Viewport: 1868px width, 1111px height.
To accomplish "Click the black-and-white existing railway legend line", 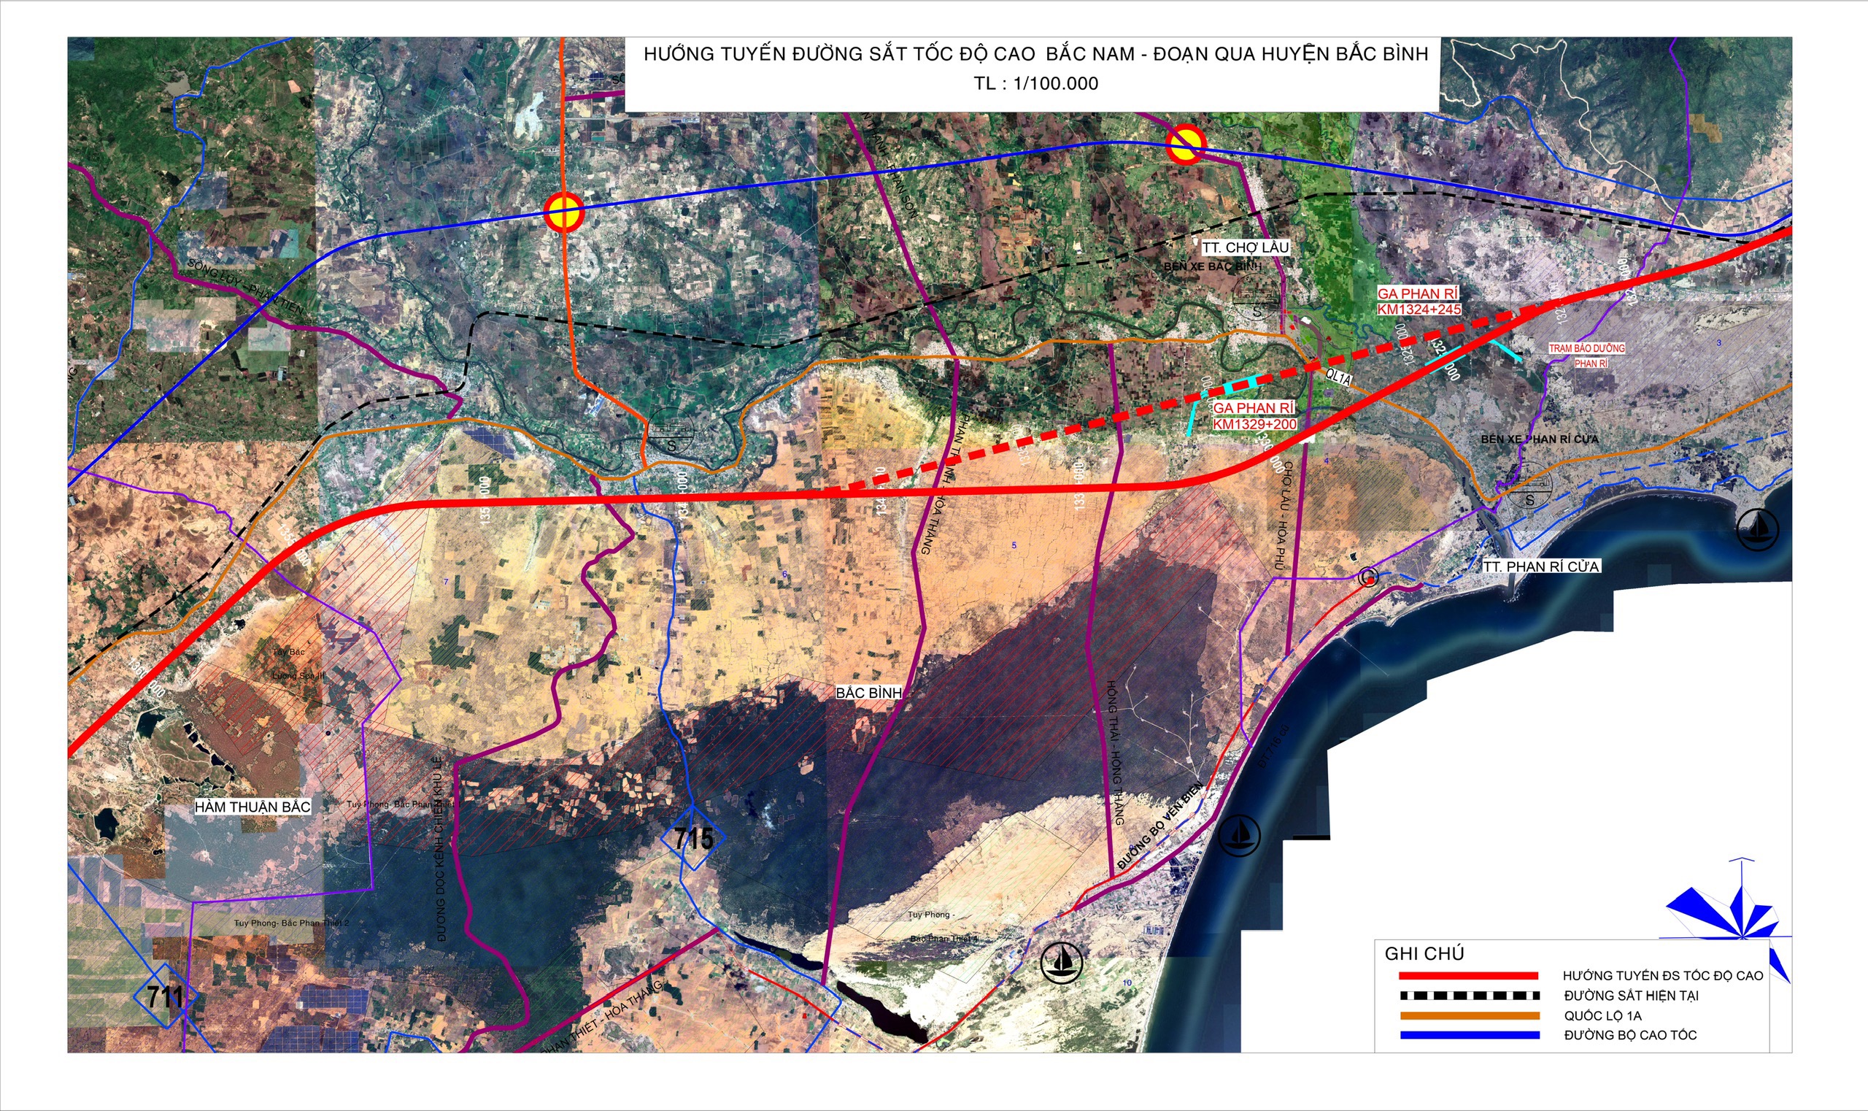I will 1469,996.
